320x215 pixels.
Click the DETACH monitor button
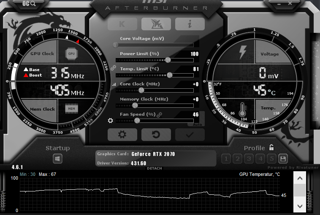click(x=154, y=168)
